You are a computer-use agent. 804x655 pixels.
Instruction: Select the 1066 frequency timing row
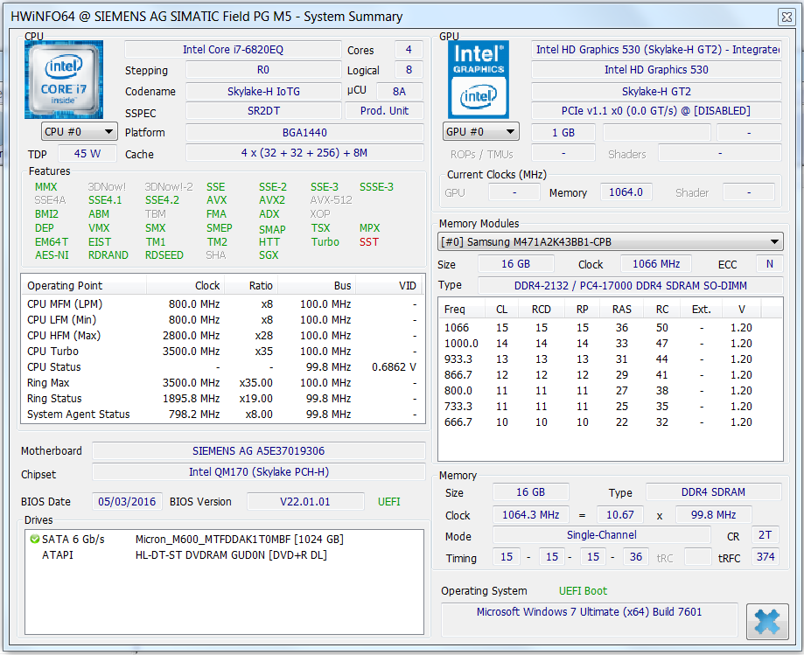[x=610, y=327]
